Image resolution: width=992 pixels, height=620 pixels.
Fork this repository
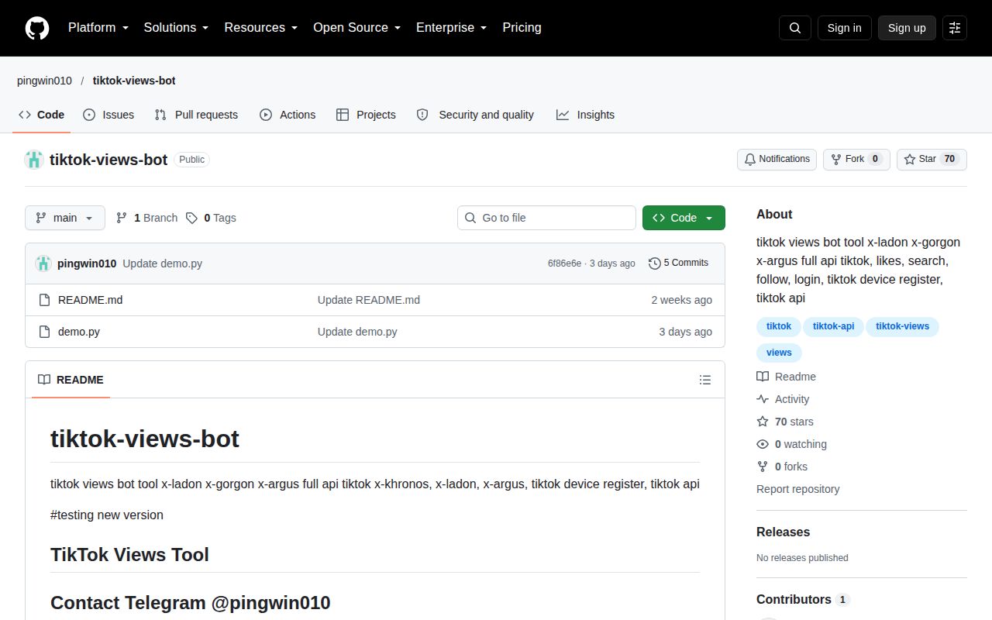(856, 159)
